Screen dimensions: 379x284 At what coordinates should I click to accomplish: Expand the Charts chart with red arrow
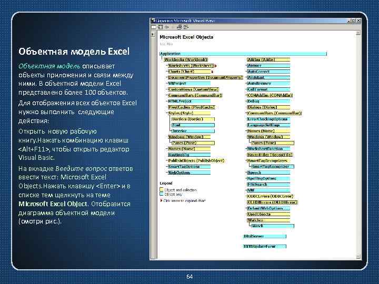tap(212, 72)
